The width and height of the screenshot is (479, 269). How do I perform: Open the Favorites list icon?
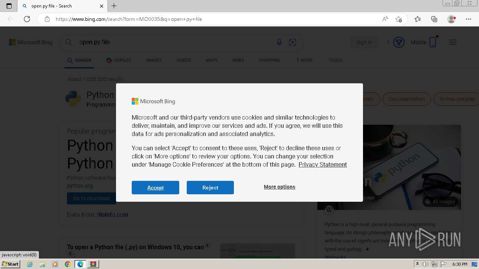(418, 19)
